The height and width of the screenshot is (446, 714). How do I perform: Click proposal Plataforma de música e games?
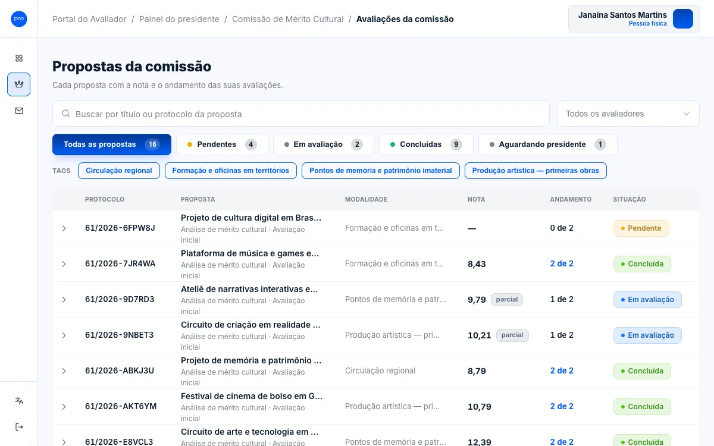click(250, 253)
